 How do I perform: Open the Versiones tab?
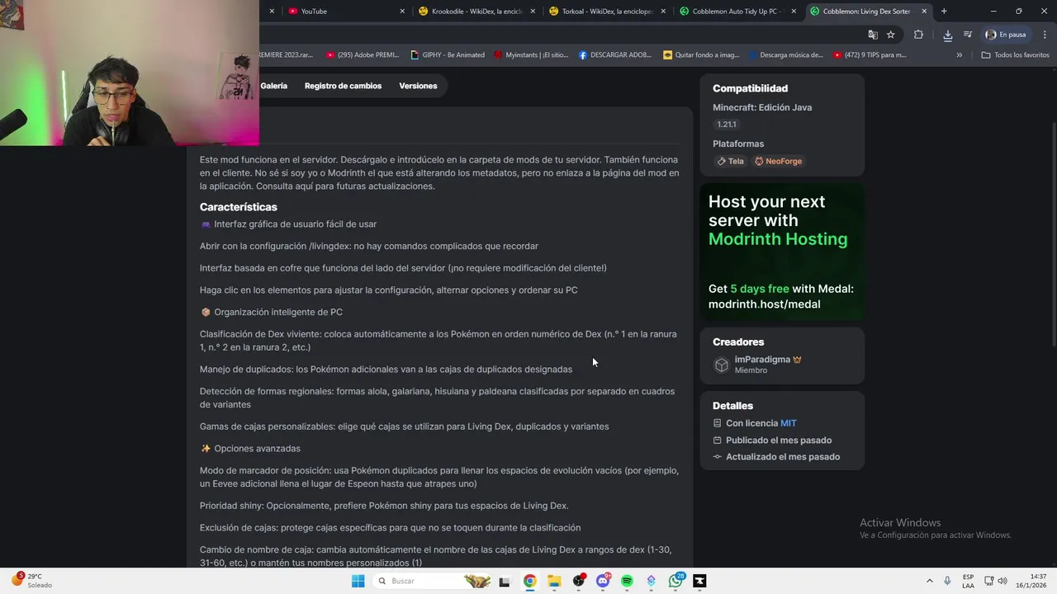point(418,86)
